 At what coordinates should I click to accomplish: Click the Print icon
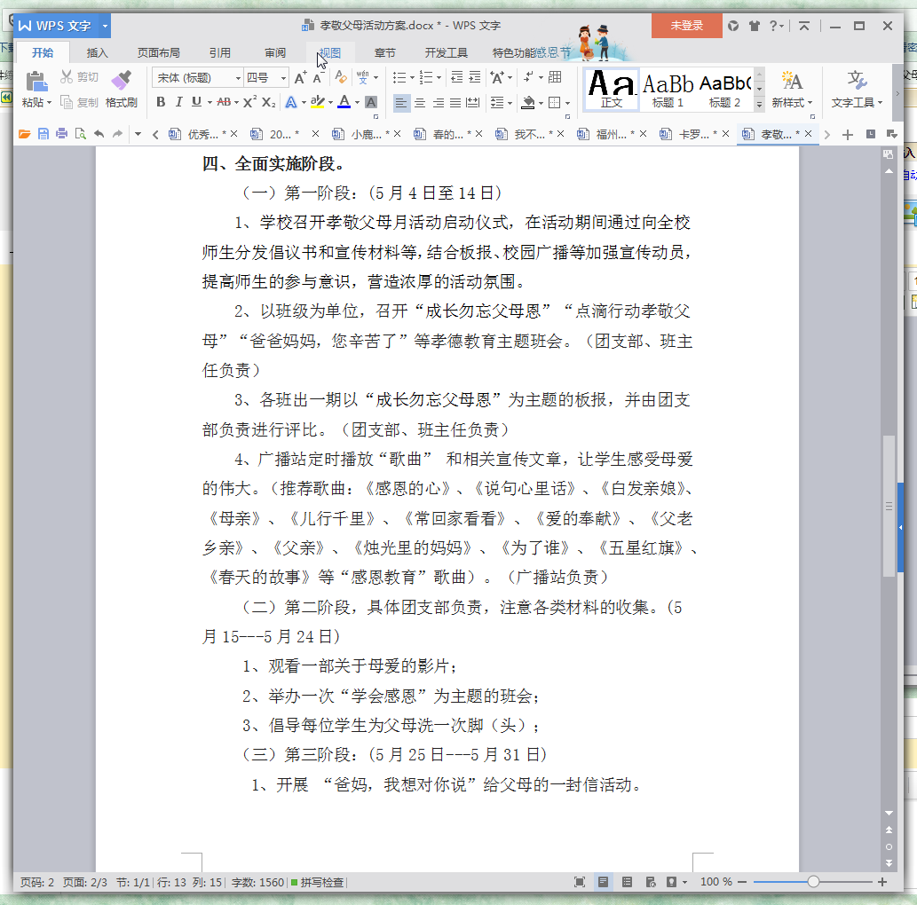click(61, 134)
